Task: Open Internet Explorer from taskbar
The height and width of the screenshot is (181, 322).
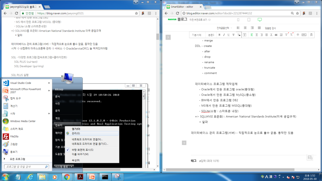Action: pos(30,177)
